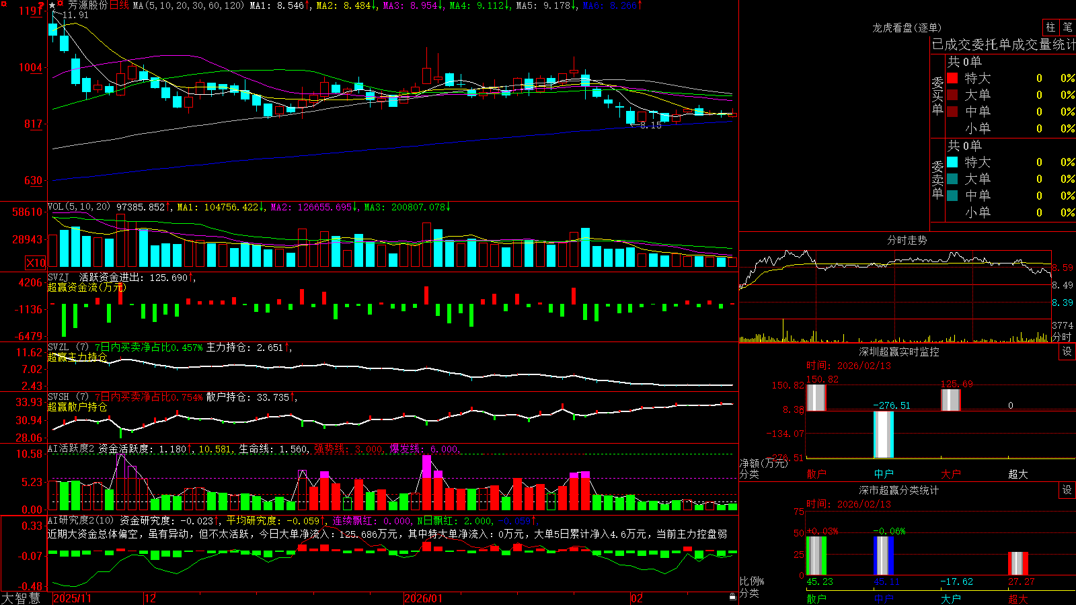
Task: Click the red 特大 buy-order color swatch
Action: 952,78
